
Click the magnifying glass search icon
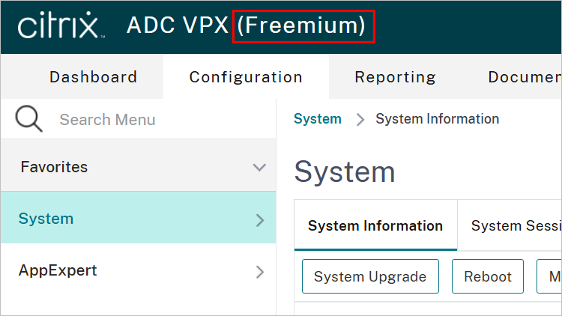29,119
